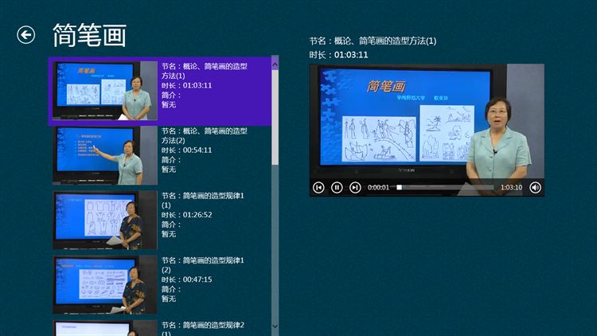The height and width of the screenshot is (336, 597).
Task: Select lesson title 概论、简笔画的造型方法(2)
Action: tap(205, 135)
